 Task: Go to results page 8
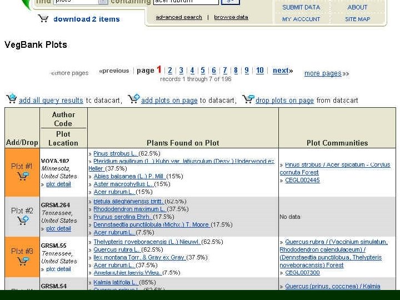(x=236, y=71)
